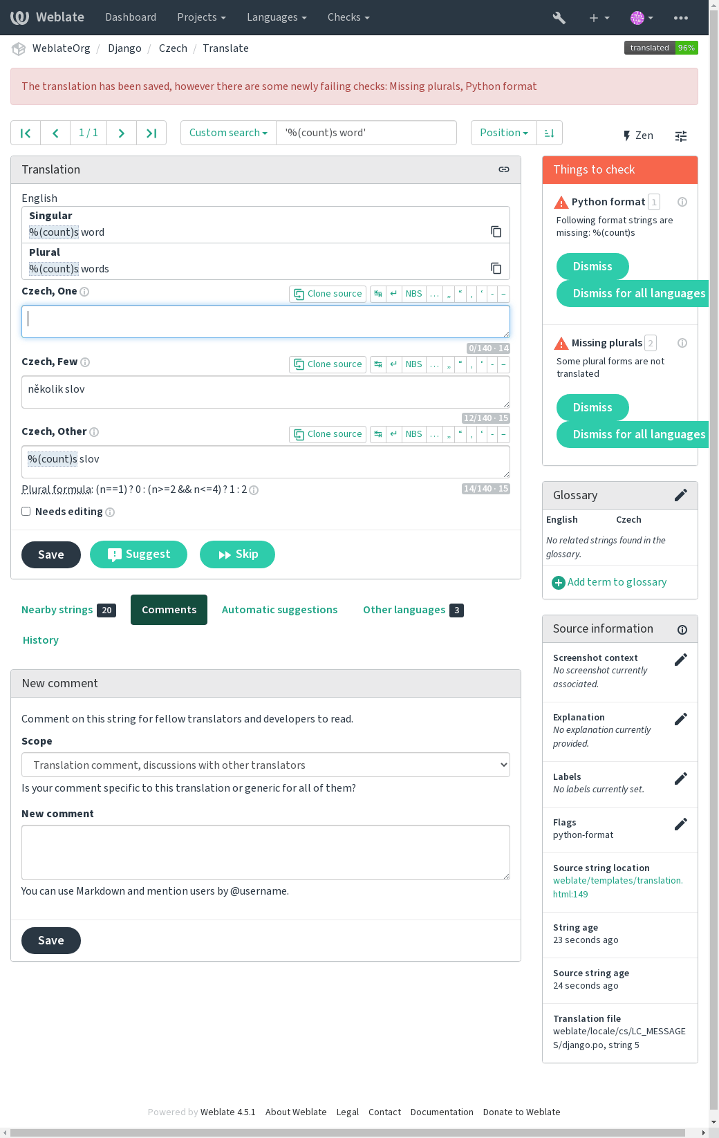Show info for Czech, One plural
The width and height of the screenshot is (719, 1138).
point(84,292)
